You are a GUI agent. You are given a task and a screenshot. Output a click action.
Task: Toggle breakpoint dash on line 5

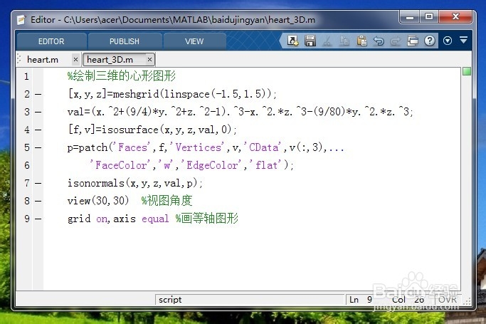pyautogui.click(x=38, y=147)
